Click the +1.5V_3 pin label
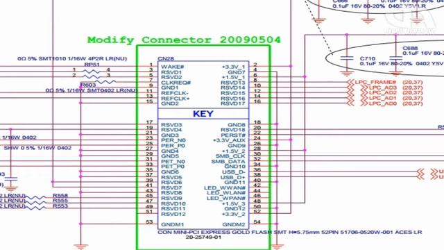The height and width of the screenshot is (250, 444). [x=234, y=203]
